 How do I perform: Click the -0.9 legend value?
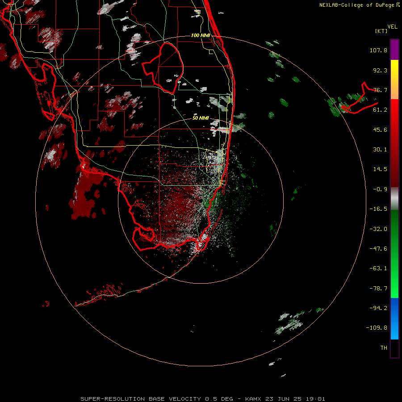click(380, 189)
